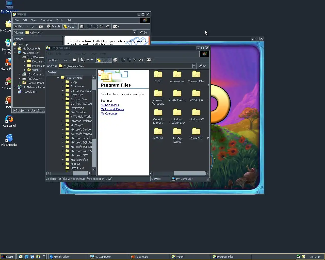The width and height of the screenshot is (325, 260).
Task: Switch to Pego 0.10 taskbar button
Action: [150, 257]
